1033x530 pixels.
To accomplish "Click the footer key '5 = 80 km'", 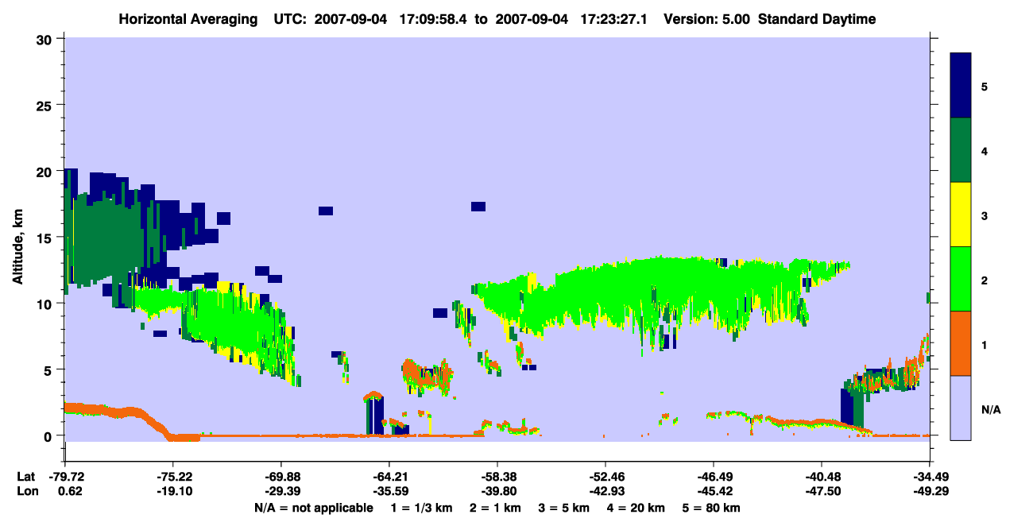I will [711, 507].
